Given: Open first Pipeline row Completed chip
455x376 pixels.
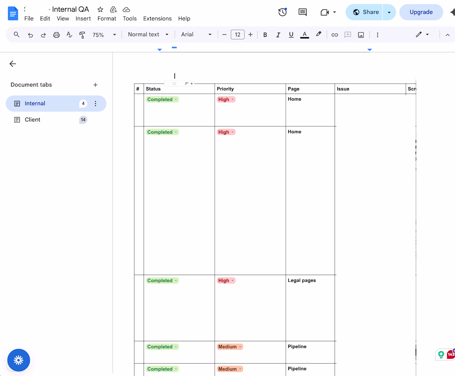Looking at the screenshot, I should [x=162, y=347].
